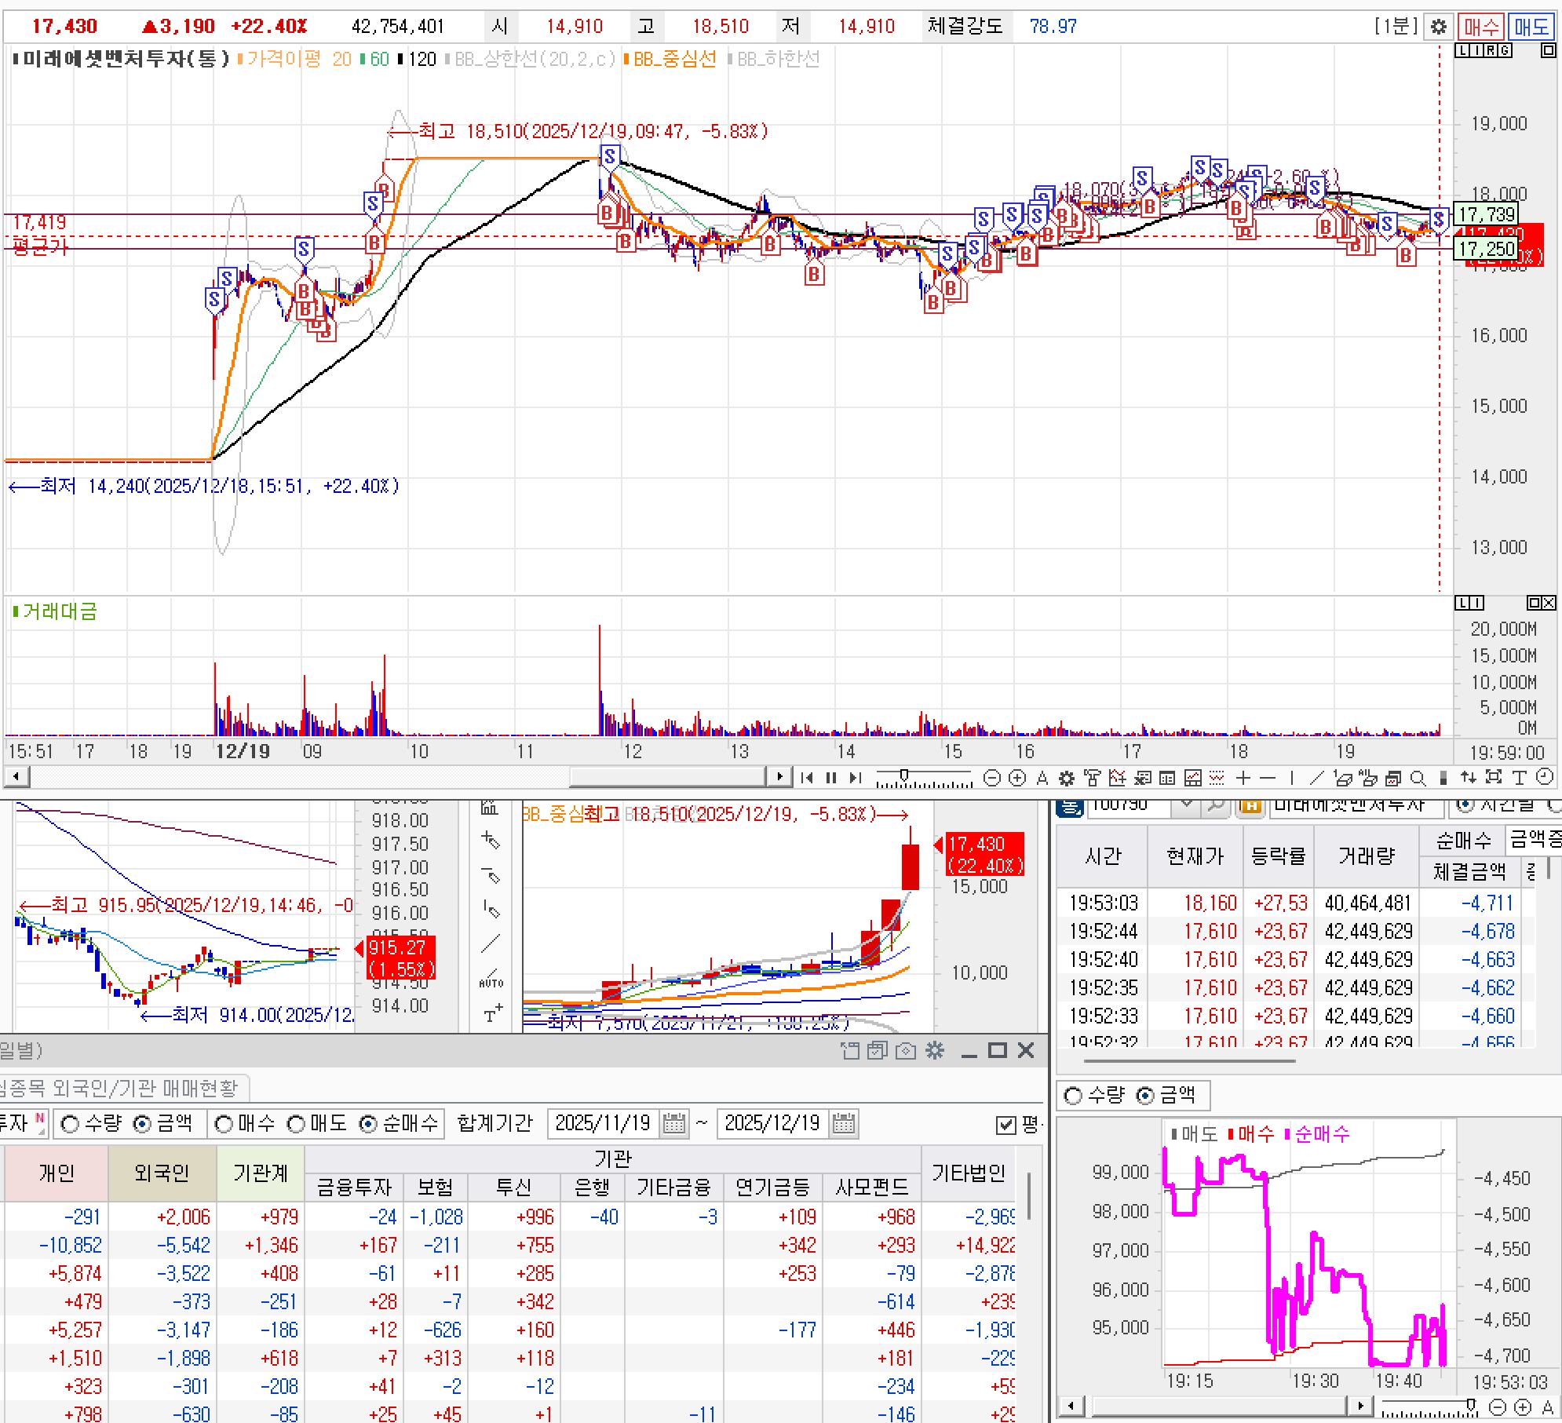Click the blue 매도 sell button

(1531, 27)
